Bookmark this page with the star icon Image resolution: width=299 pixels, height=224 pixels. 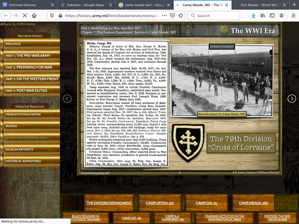click(x=181, y=15)
